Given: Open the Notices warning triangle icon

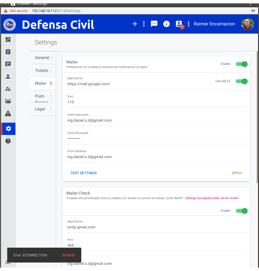Looking at the screenshot, I should coord(8,113).
